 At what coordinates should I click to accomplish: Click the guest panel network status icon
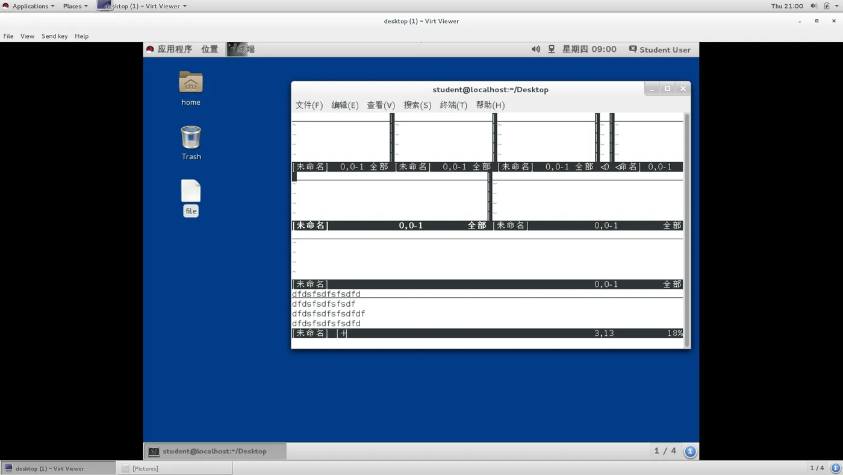(551, 49)
